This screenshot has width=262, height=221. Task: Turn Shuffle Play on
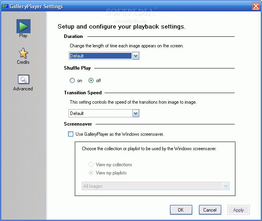[72, 81]
